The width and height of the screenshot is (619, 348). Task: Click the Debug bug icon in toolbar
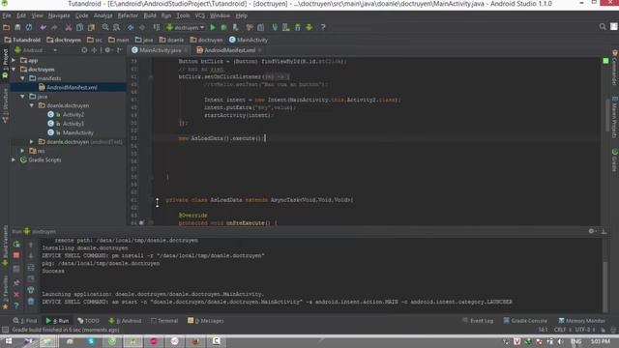click(223, 27)
